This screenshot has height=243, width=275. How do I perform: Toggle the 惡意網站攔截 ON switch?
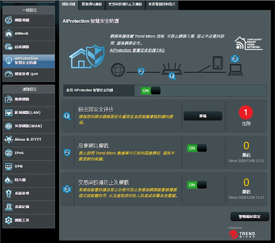coord(197,148)
